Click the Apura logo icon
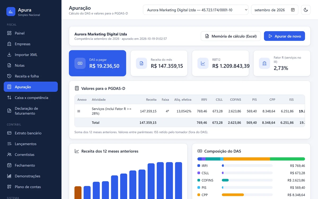 11,12
